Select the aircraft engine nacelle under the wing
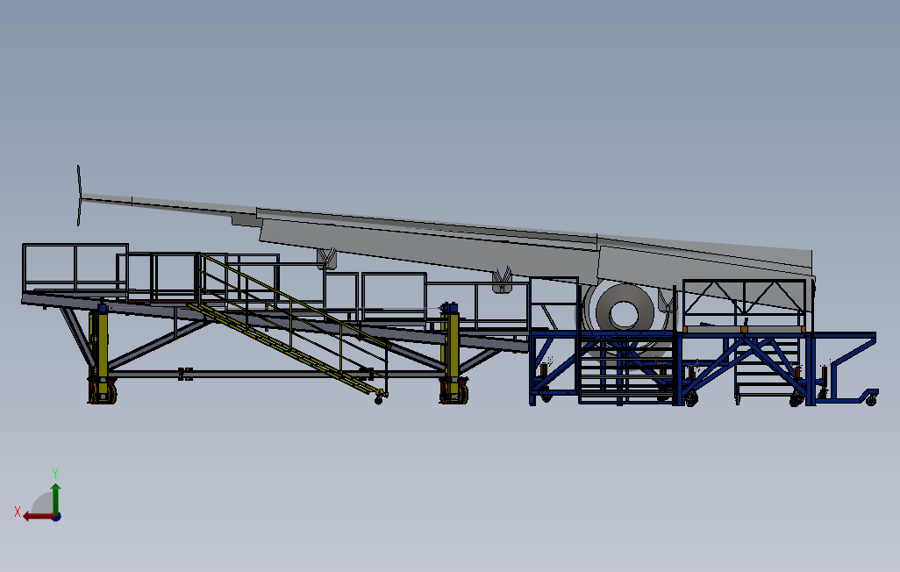Image resolution: width=900 pixels, height=572 pixels. click(x=624, y=313)
